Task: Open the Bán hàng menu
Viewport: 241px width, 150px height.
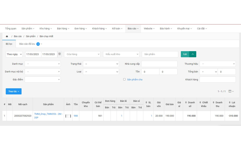Action: click(x=63, y=29)
